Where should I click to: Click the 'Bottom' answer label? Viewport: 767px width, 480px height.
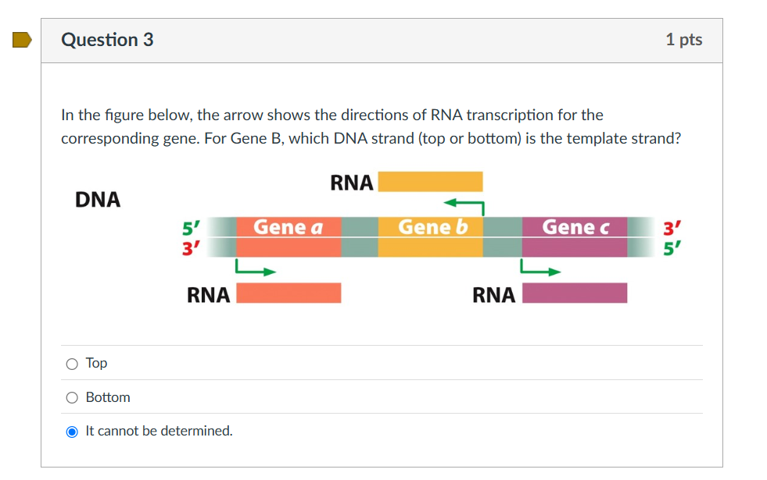(x=108, y=397)
